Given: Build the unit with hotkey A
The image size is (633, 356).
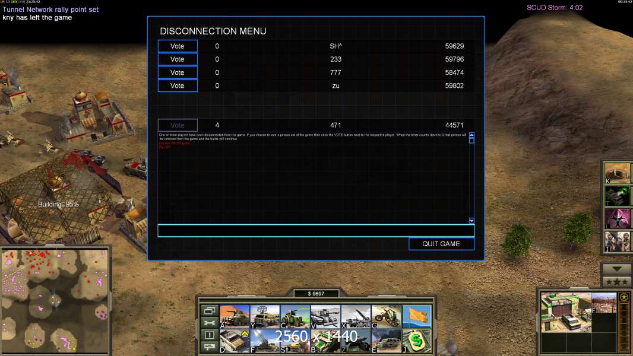Looking at the screenshot, I should (235, 316).
